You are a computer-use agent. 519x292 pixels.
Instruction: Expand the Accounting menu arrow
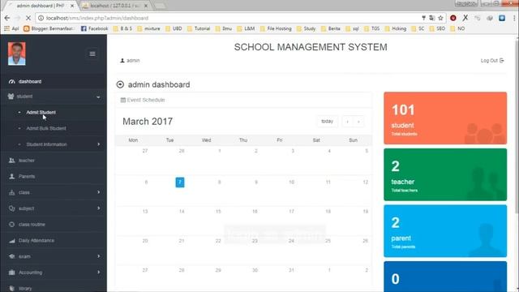(x=99, y=273)
